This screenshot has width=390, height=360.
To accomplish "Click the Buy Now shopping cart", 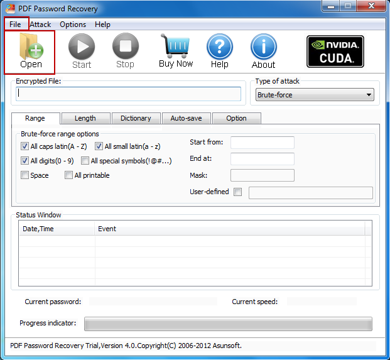I will coord(176,51).
